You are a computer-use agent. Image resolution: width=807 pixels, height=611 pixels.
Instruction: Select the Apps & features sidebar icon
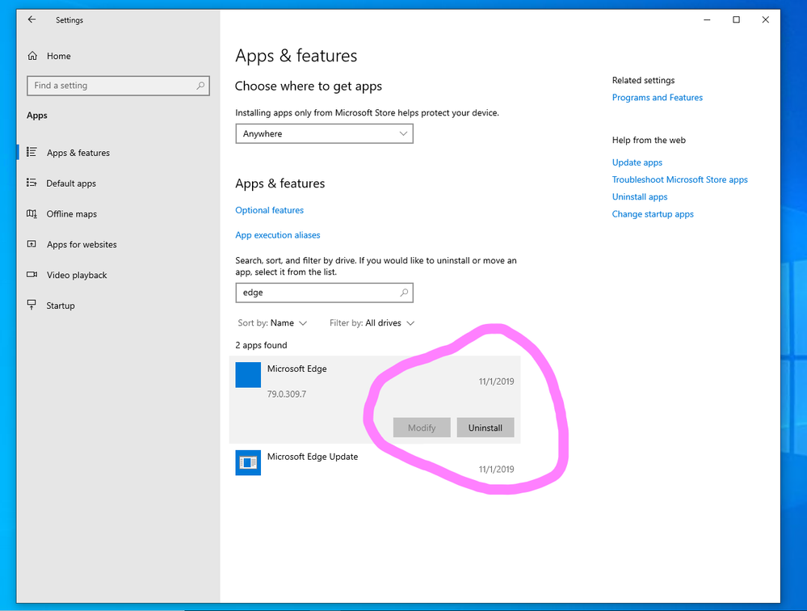(x=32, y=153)
